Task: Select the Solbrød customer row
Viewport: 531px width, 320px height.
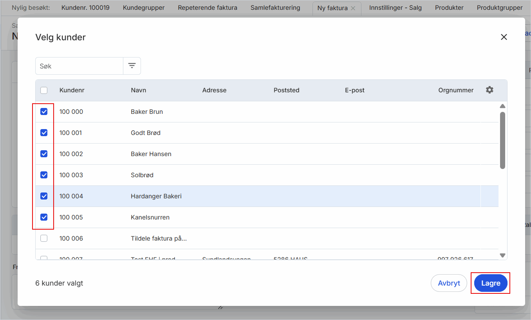Action: pos(142,175)
